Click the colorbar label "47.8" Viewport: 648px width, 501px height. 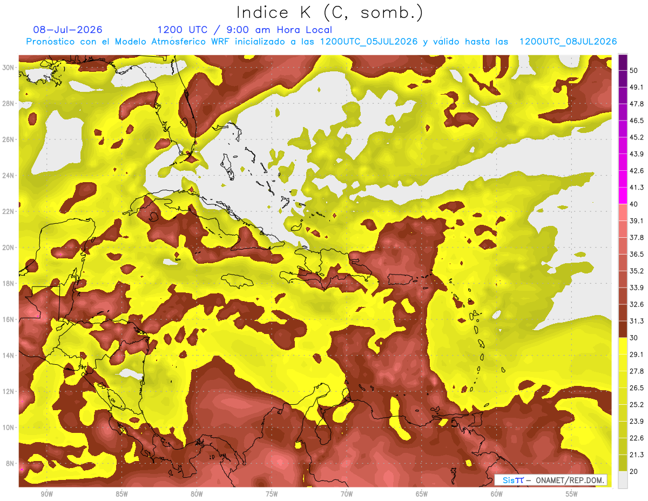pos(637,104)
